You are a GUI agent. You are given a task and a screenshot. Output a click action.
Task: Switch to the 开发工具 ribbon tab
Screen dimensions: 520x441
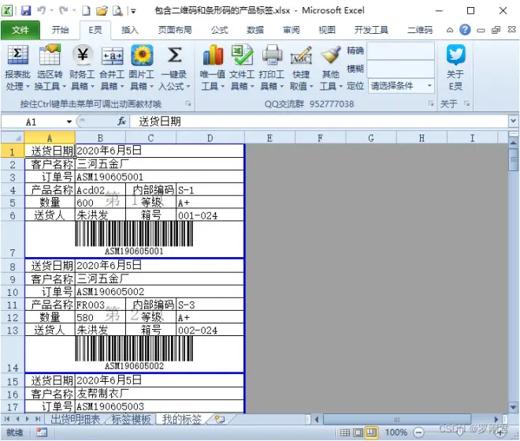click(x=371, y=30)
